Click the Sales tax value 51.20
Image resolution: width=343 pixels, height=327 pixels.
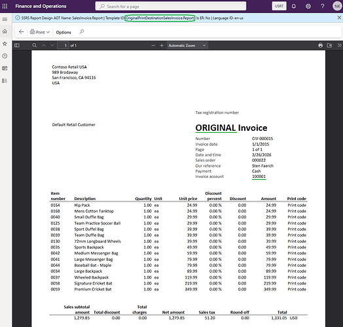[209, 318]
